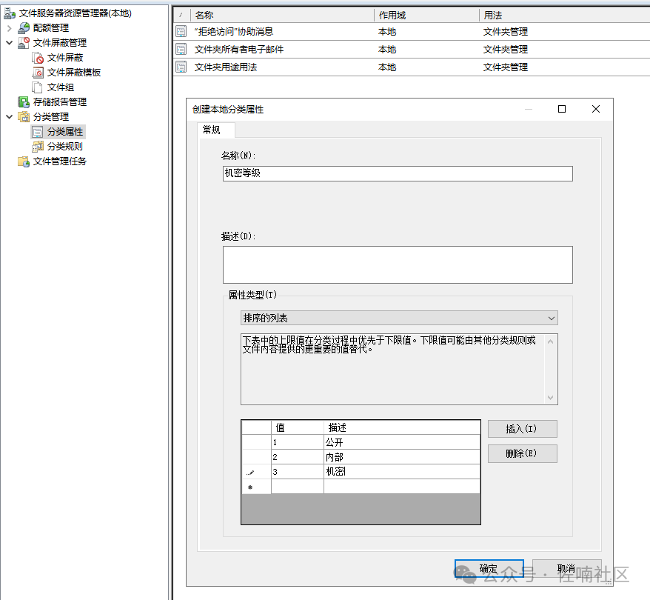650x600 pixels.
Task: Select 文件夹用途用法 list row name
Action: [x=226, y=67]
